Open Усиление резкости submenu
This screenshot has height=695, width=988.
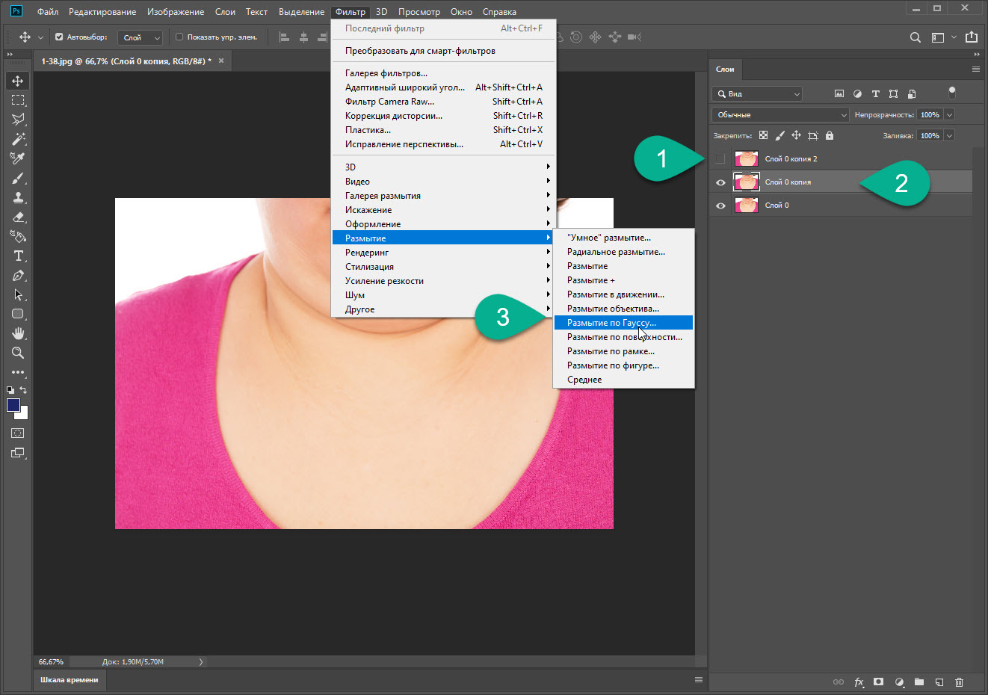tap(444, 281)
